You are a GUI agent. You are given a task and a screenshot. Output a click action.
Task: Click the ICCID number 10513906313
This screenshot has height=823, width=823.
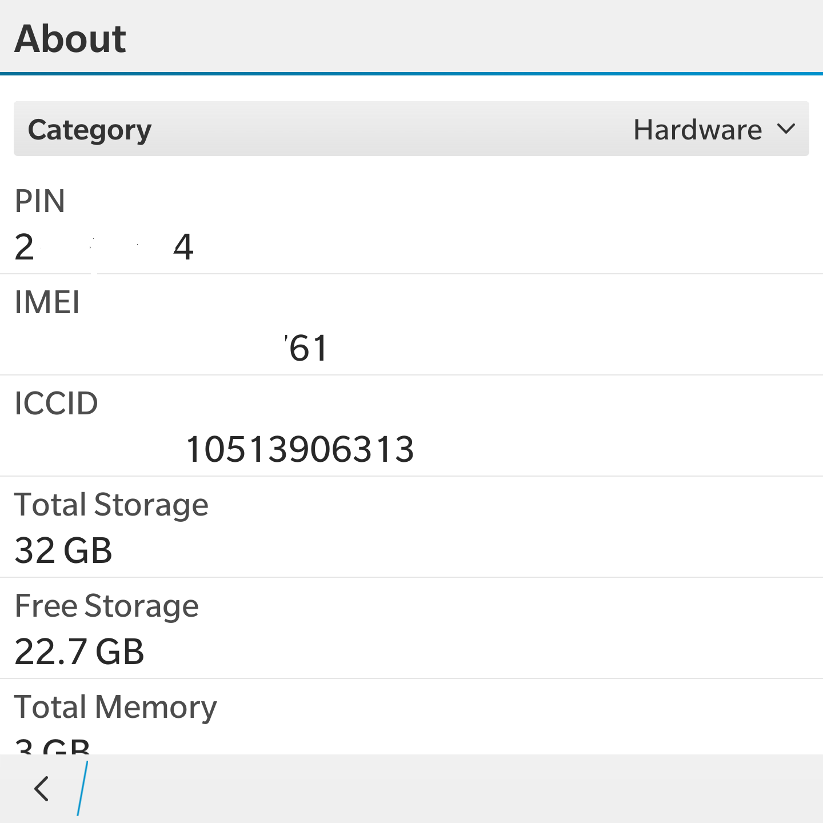pos(300,449)
